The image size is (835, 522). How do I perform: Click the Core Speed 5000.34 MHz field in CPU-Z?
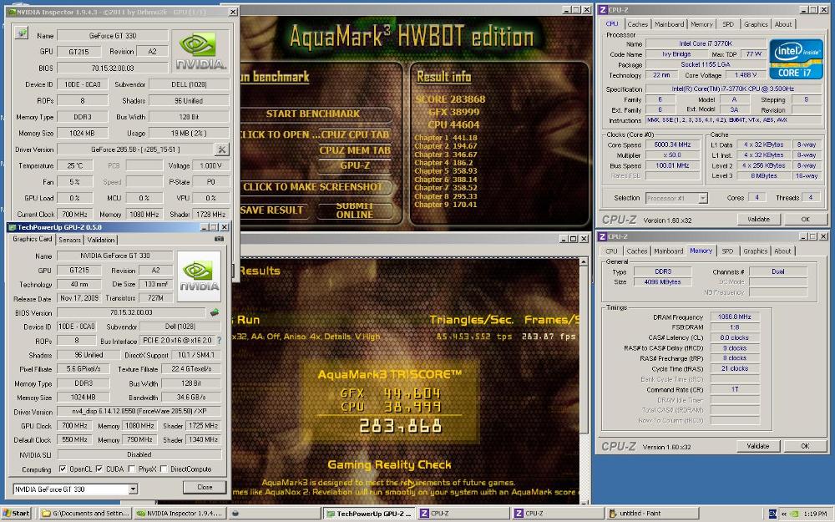point(672,144)
